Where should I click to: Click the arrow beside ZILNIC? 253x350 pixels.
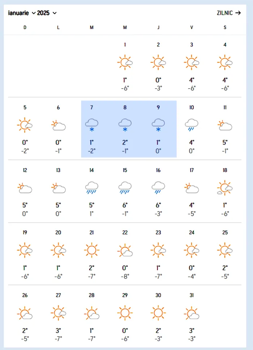[x=238, y=13]
